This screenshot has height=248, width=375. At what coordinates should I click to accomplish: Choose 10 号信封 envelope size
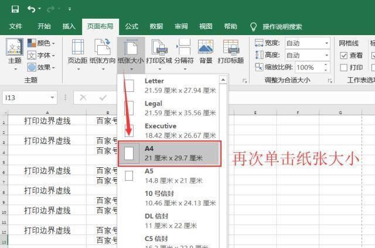pyautogui.click(x=169, y=198)
